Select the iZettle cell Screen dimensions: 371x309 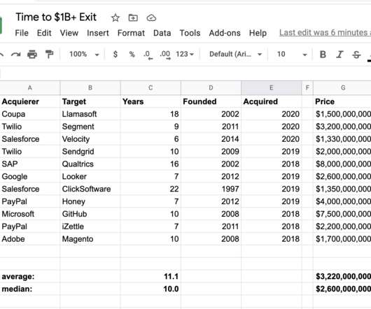click(90, 227)
